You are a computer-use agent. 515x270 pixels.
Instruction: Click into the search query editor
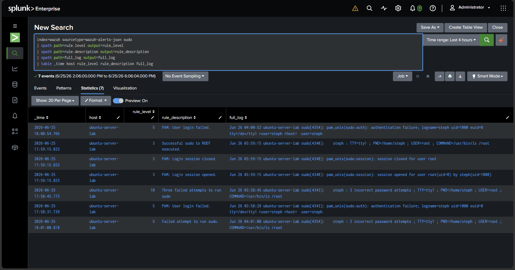(x=228, y=52)
